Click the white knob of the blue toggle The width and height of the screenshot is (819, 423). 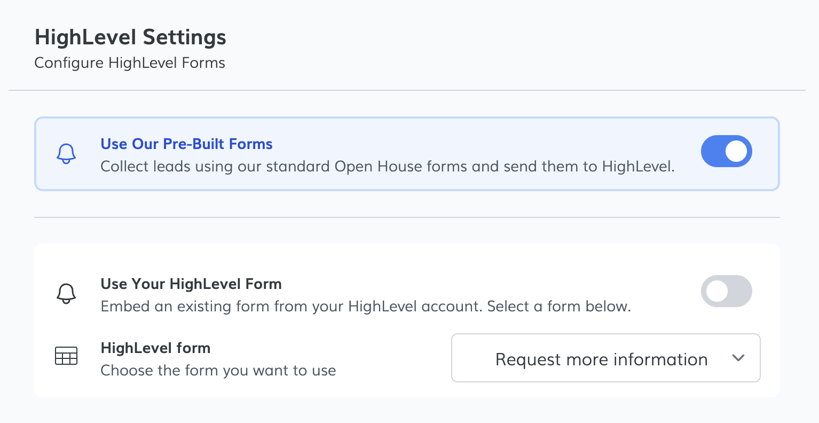coord(736,151)
